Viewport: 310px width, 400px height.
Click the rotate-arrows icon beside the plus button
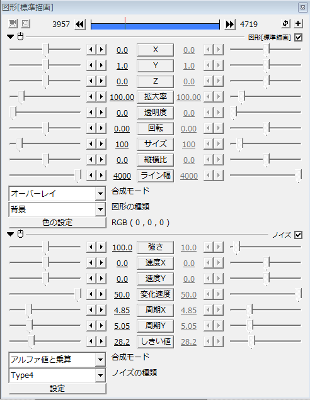(x=285, y=24)
